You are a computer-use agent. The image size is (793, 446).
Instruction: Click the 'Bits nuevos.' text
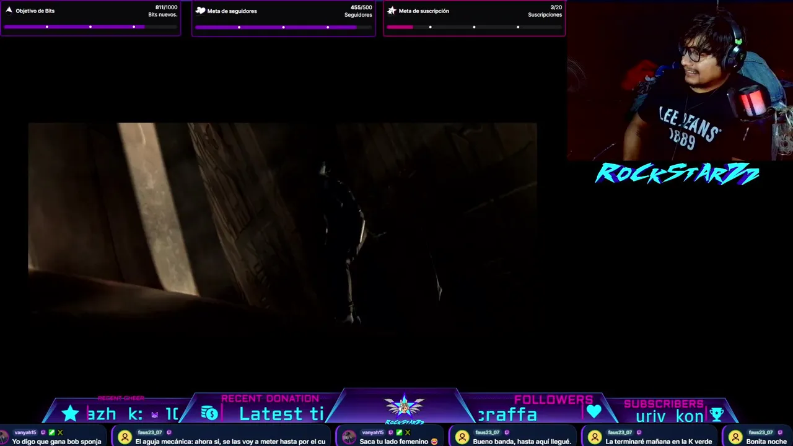(162, 15)
